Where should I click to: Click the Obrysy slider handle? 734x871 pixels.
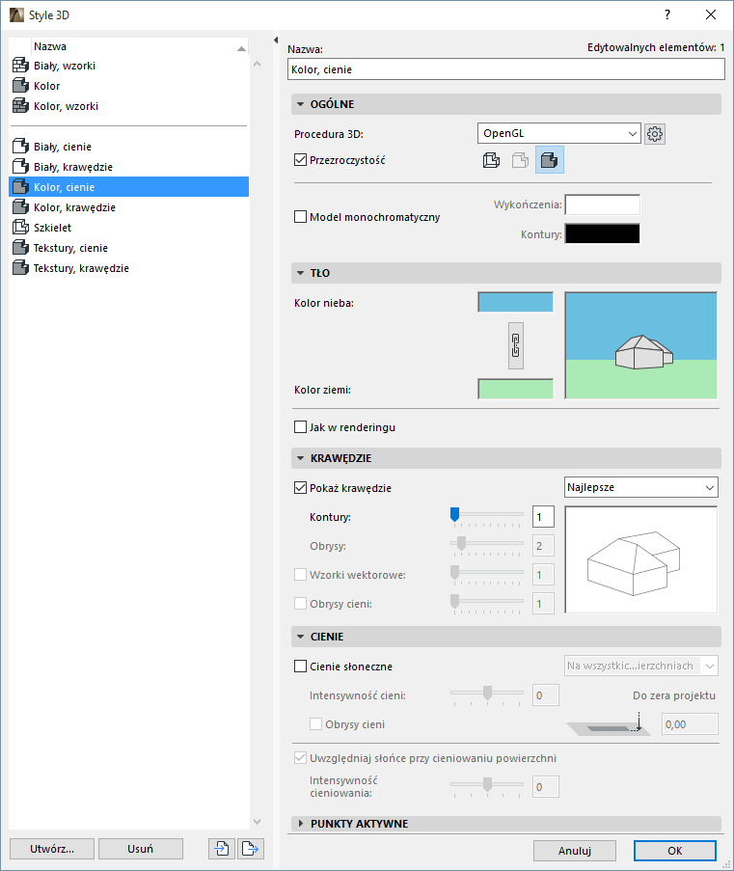click(x=461, y=544)
